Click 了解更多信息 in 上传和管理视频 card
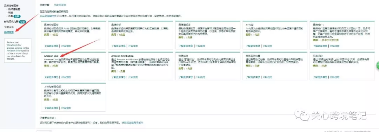This screenshot has width=379, height=132. click(51, 108)
